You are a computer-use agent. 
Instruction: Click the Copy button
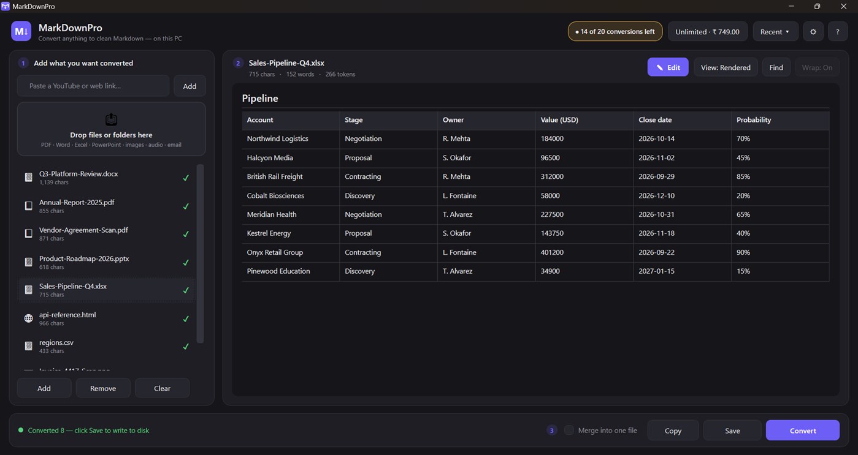(x=673, y=431)
